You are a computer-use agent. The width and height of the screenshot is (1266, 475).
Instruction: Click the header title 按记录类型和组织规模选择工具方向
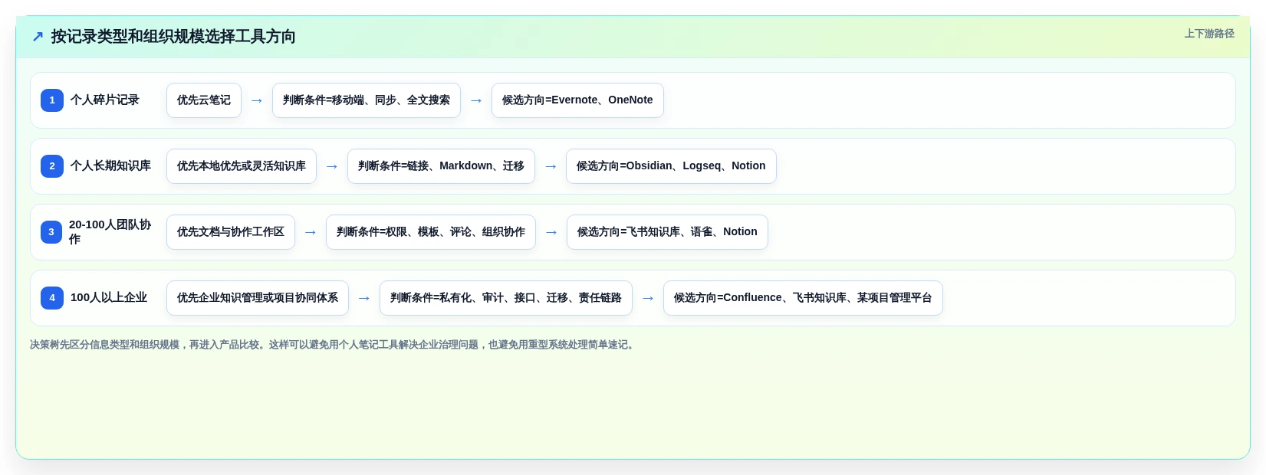point(173,37)
